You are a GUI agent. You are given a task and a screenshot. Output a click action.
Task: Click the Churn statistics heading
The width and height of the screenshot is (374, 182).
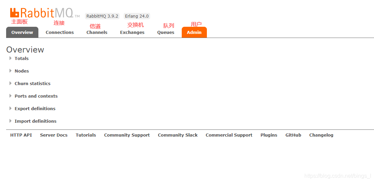pos(32,83)
